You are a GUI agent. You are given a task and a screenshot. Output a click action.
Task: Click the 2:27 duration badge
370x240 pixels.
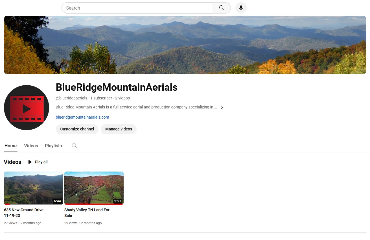coord(118,201)
